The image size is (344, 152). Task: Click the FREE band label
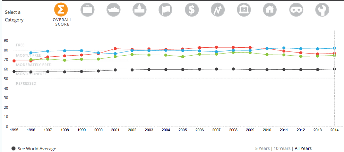[x=20, y=45]
